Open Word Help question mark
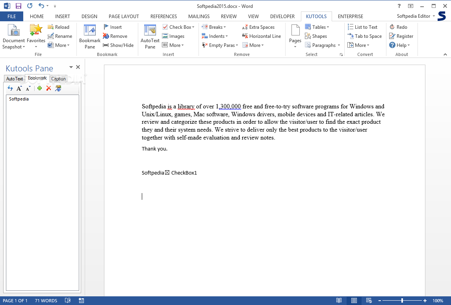This screenshot has height=305, width=451. tap(399, 6)
